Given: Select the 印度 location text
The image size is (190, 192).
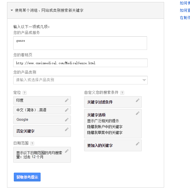Looking at the screenshot, I should 20,101.
